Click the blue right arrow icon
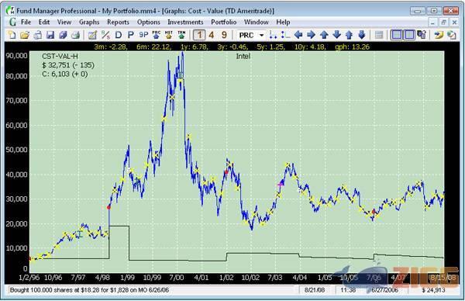This screenshot has height=301, width=465. 311,35
